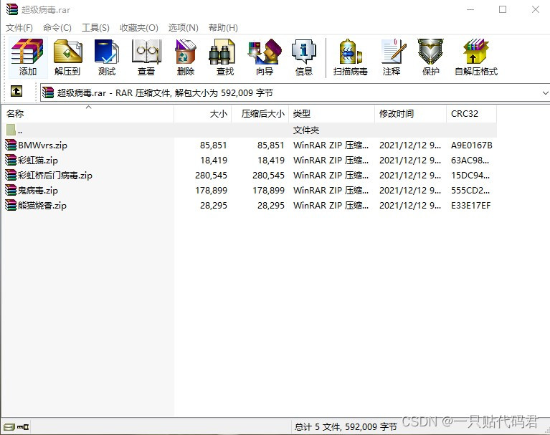Click CRC32 value A9E0167B
550x435 pixels.
(472, 145)
